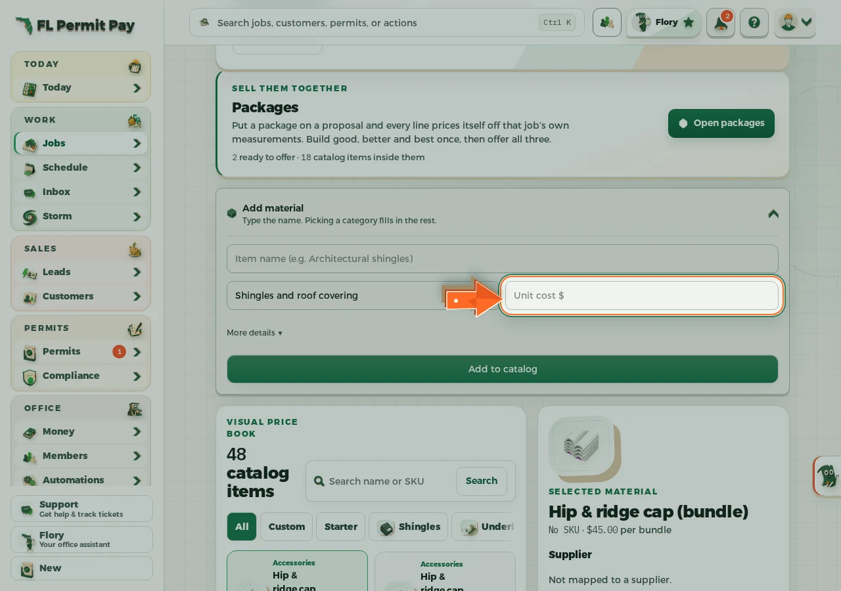The height and width of the screenshot is (591, 841).
Task: Select the Starter filter tab
Action: [341, 527]
